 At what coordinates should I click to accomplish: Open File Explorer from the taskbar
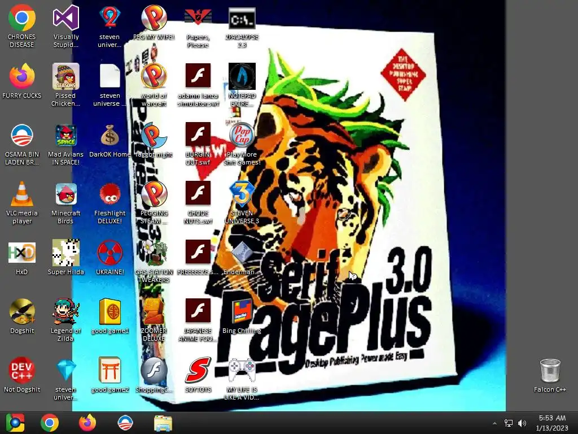tap(163, 423)
